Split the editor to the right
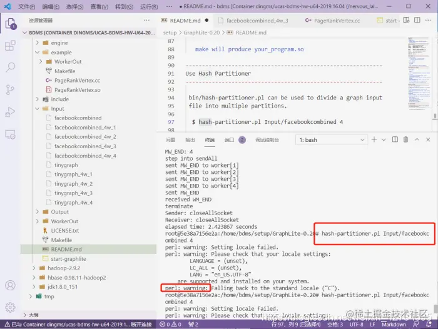 pyautogui.click(x=417, y=20)
